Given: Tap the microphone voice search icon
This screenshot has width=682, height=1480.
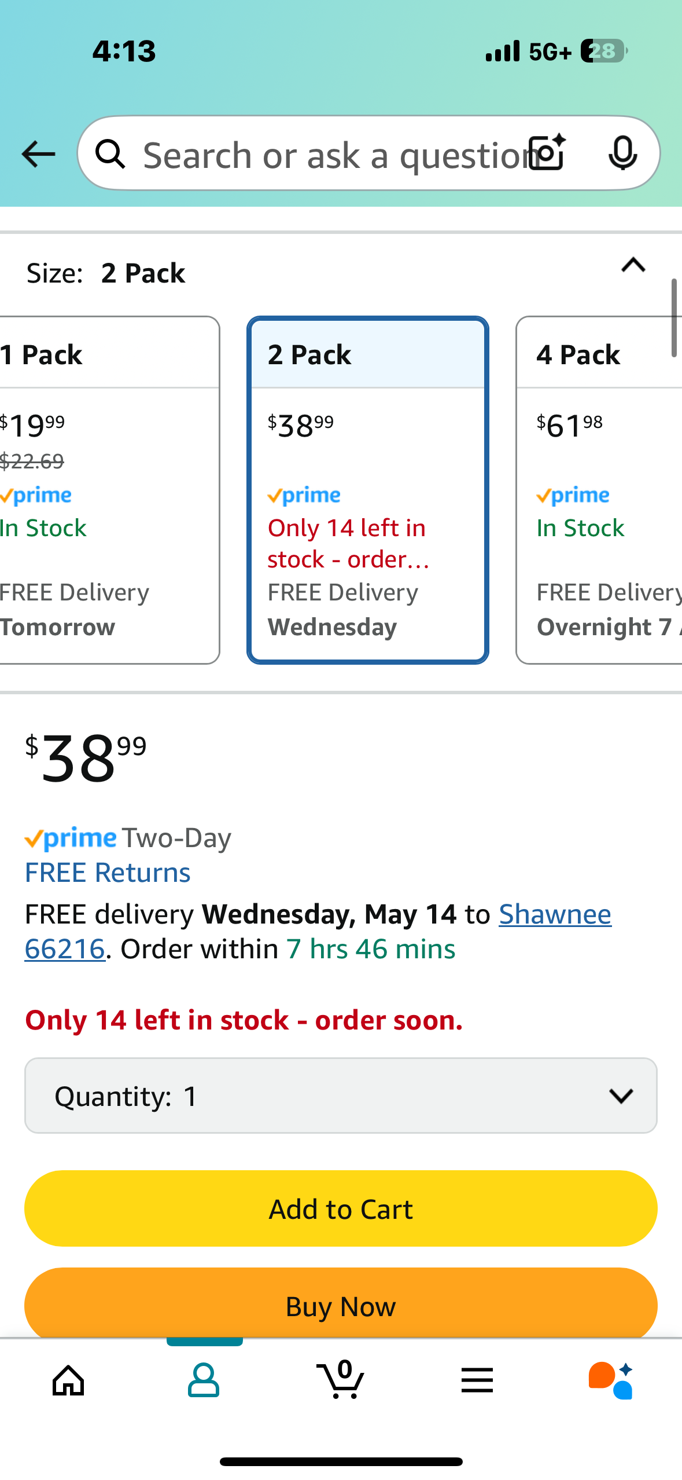Looking at the screenshot, I should tap(623, 153).
